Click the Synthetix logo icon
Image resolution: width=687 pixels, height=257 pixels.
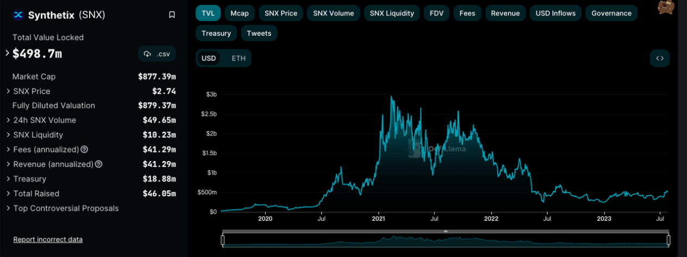coord(18,15)
